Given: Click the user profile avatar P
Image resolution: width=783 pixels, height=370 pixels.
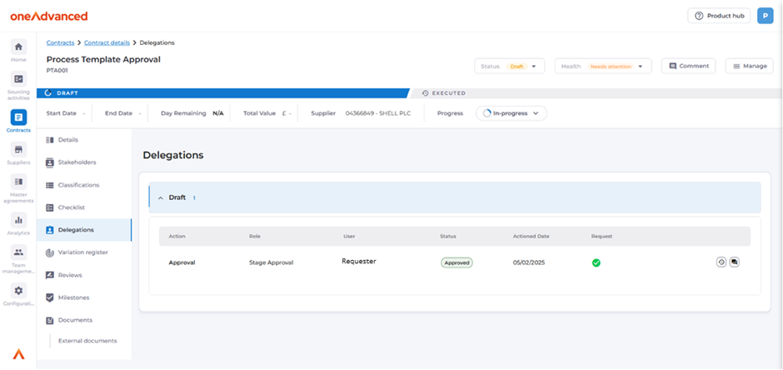Looking at the screenshot, I should pos(765,16).
